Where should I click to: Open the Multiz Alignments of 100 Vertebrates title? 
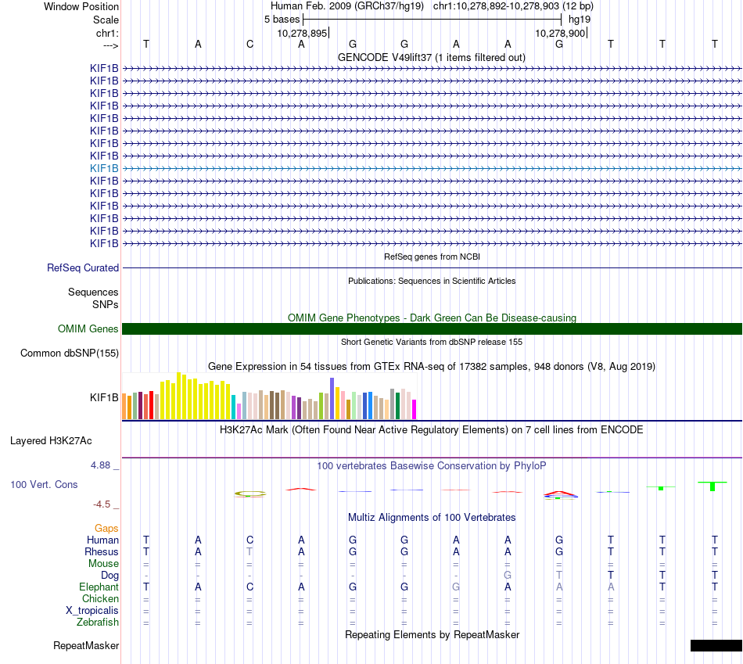[432, 518]
